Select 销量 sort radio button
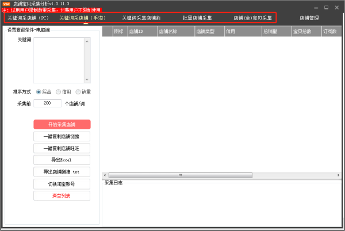 (78, 91)
